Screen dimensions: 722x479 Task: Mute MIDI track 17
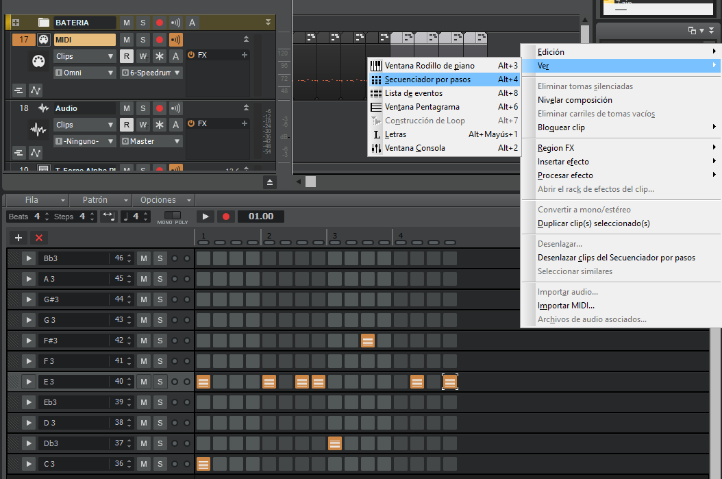pos(127,40)
